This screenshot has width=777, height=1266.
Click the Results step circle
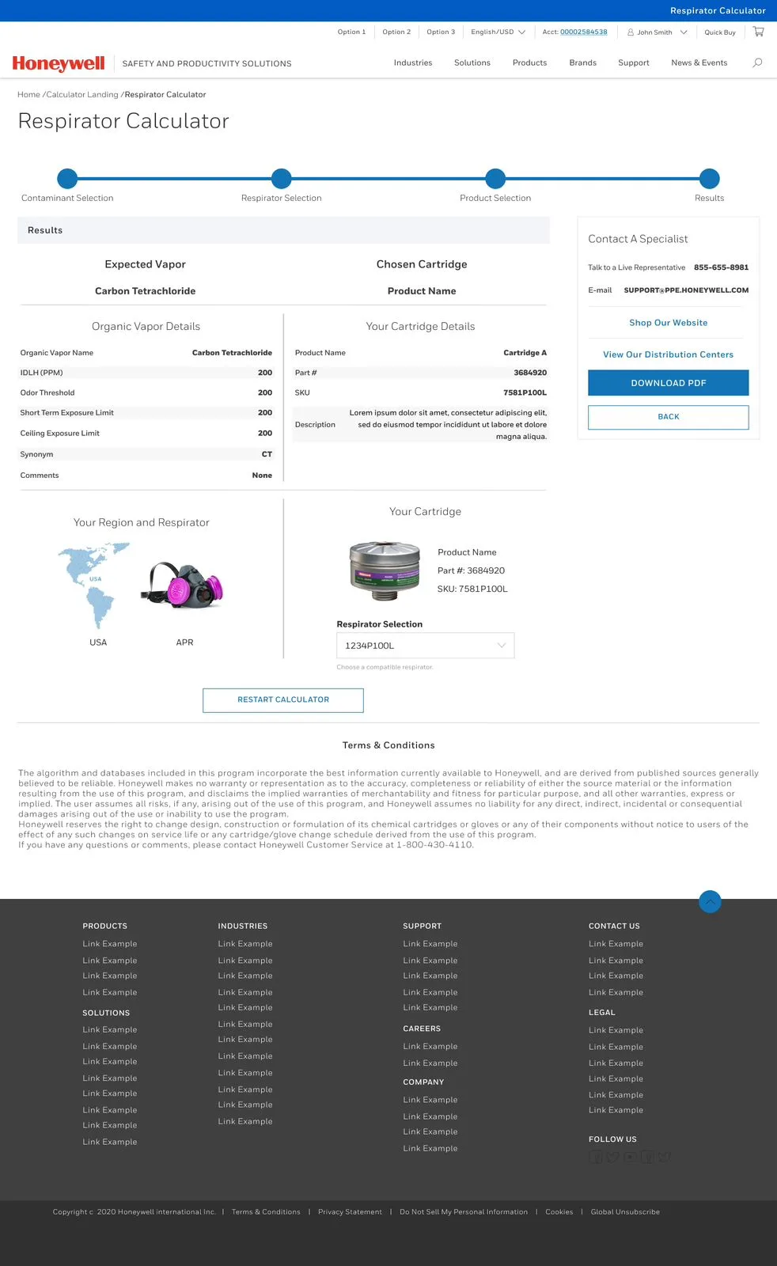[x=710, y=179]
